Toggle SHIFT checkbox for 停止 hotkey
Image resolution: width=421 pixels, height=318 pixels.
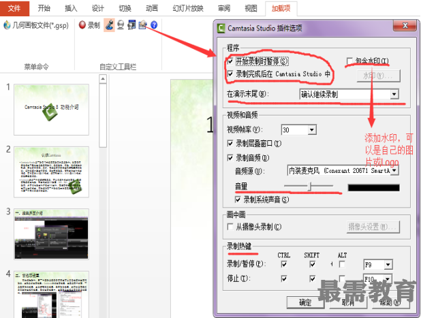(312, 279)
